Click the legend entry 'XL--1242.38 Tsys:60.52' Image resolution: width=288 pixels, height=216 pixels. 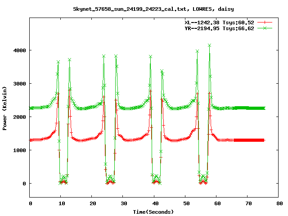click(x=219, y=22)
